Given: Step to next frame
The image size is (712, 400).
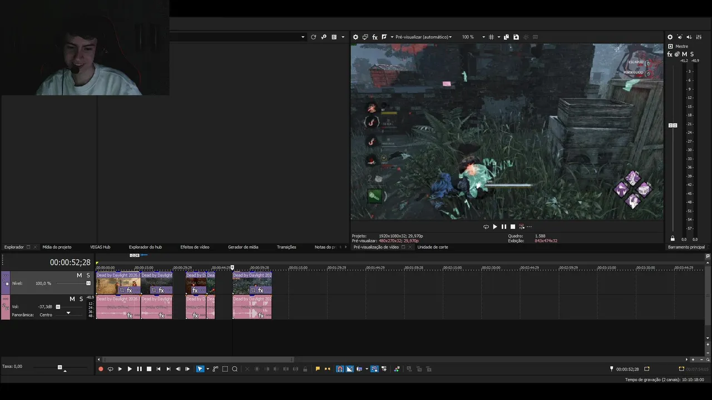Looking at the screenshot, I should point(187,369).
